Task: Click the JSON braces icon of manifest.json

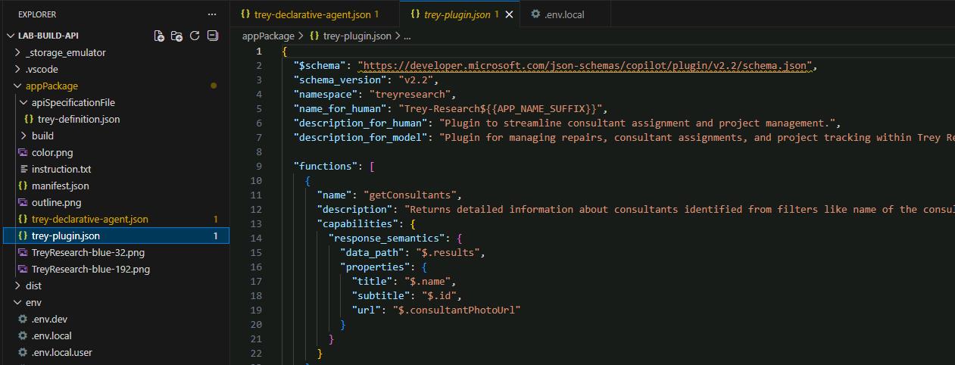Action: pyautogui.click(x=23, y=186)
